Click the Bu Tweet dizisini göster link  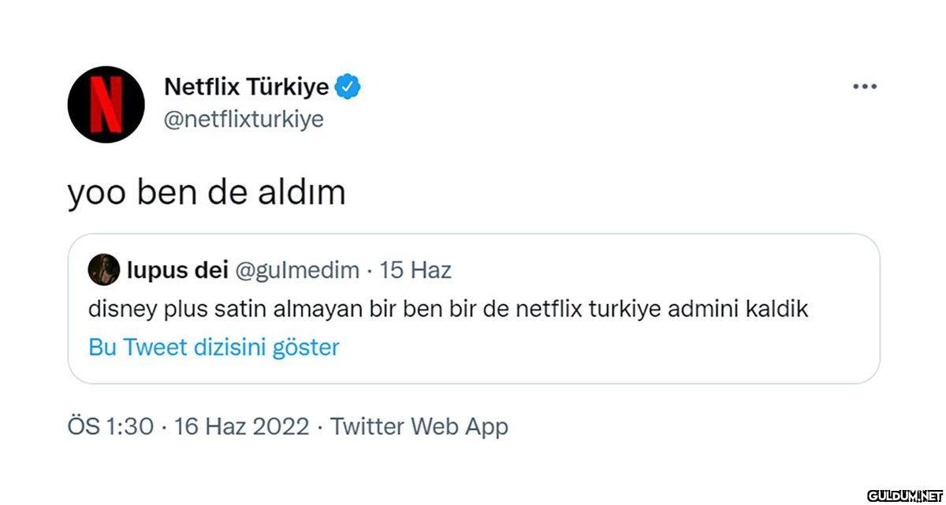click(x=214, y=347)
